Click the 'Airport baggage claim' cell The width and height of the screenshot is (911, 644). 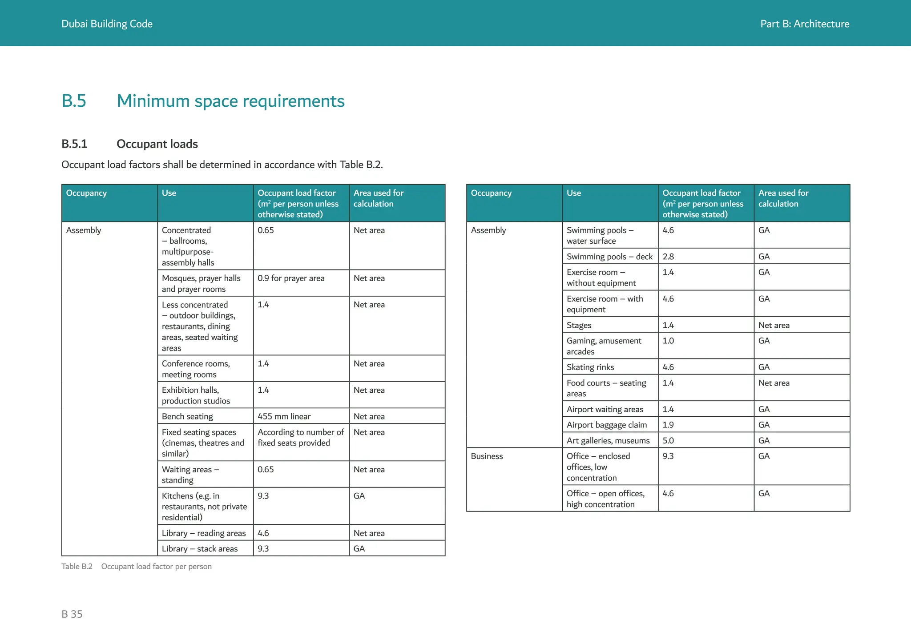coord(607,425)
